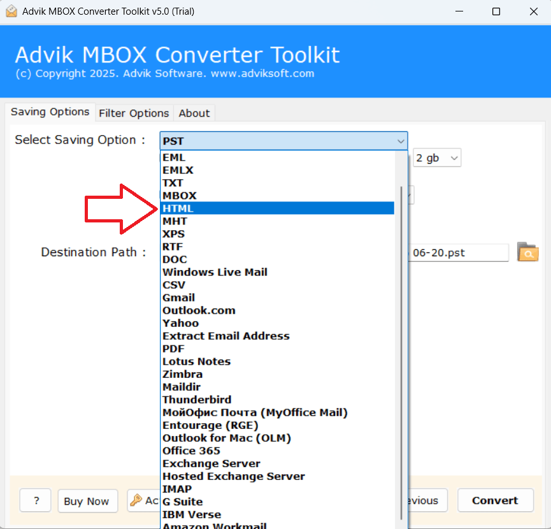Choose EMLX from the saving list

[x=277, y=170]
